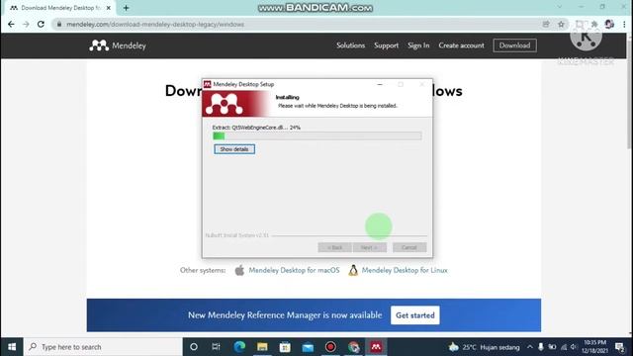Click the weather widget showing 25°C
The image size is (633, 356).
coord(484,347)
